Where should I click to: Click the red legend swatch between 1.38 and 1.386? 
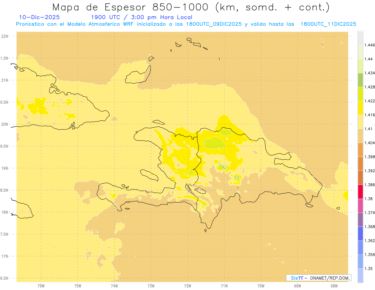(x=360, y=191)
